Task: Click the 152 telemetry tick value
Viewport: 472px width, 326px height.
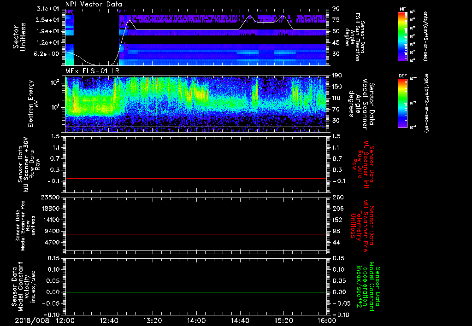Action: (338, 220)
